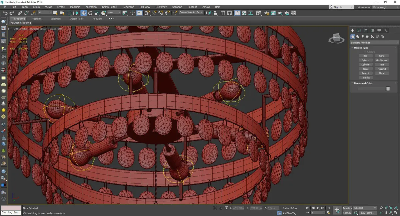
Task: Open the Render Setup dialog
Action: point(267,13)
